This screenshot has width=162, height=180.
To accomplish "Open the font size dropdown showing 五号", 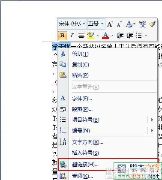I will point(96,24).
